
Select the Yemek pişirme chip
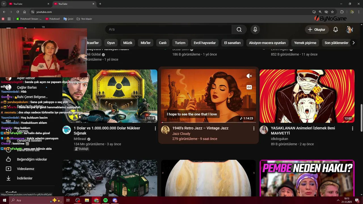coord(305,43)
